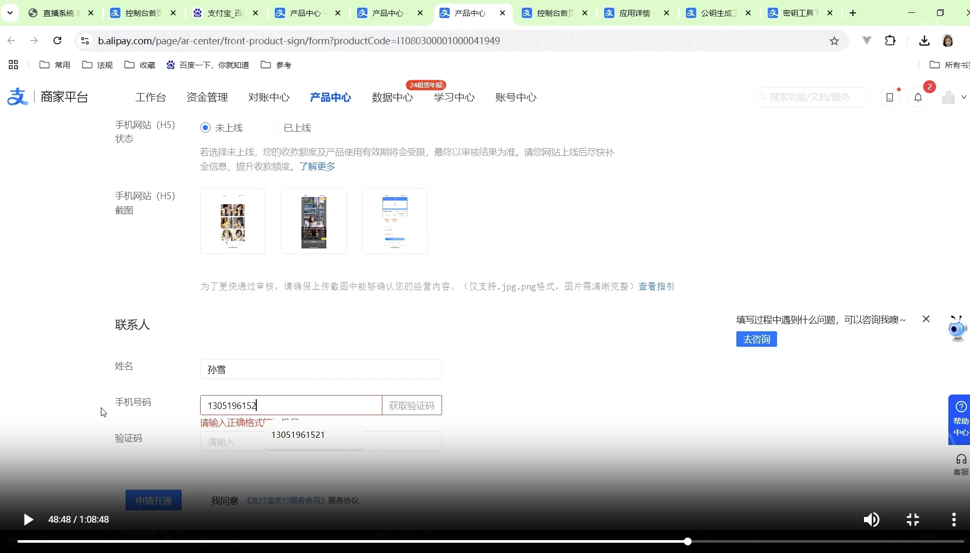970x553 pixels.
Task: Select the 未上线 radio option
Action: (x=205, y=128)
